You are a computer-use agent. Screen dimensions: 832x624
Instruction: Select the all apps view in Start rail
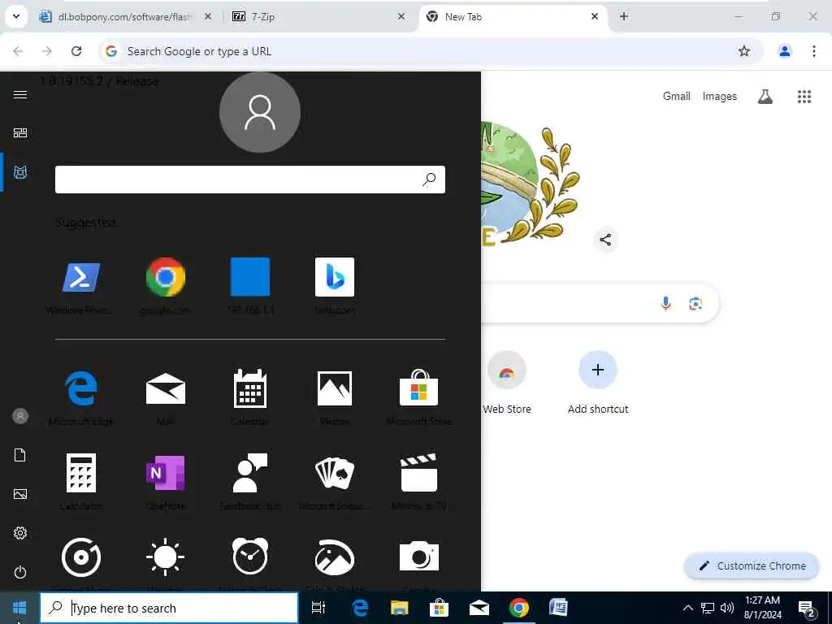(20, 172)
